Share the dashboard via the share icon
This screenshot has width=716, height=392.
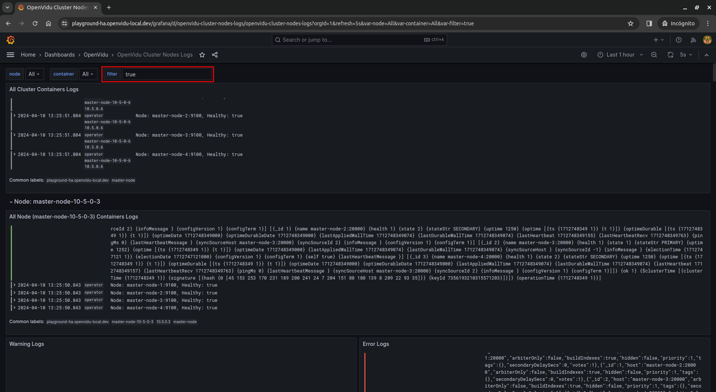tap(215, 55)
